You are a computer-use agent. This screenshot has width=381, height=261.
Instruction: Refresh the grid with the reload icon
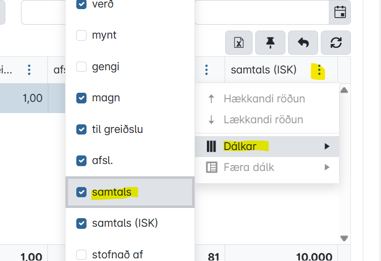point(336,43)
